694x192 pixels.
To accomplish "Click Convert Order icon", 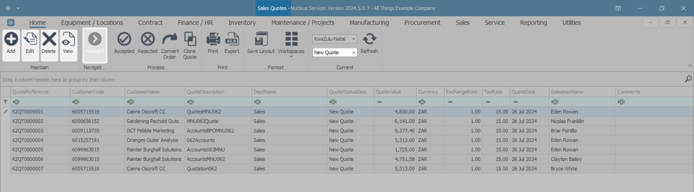I will pos(170,39).
